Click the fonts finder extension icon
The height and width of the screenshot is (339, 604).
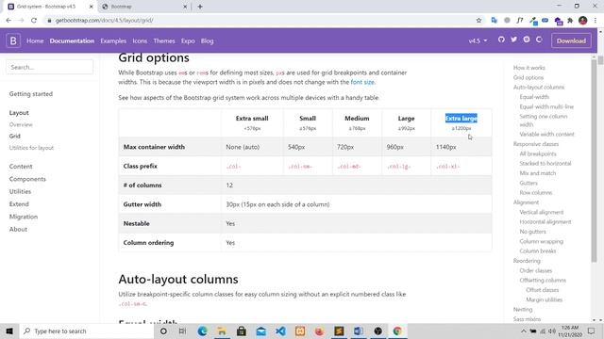click(520, 21)
